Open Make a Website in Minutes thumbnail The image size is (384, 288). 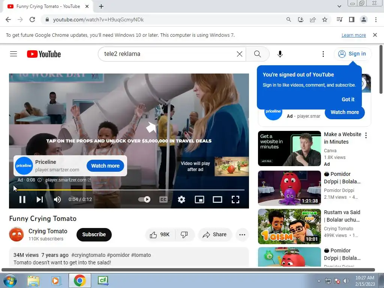pos(289,148)
